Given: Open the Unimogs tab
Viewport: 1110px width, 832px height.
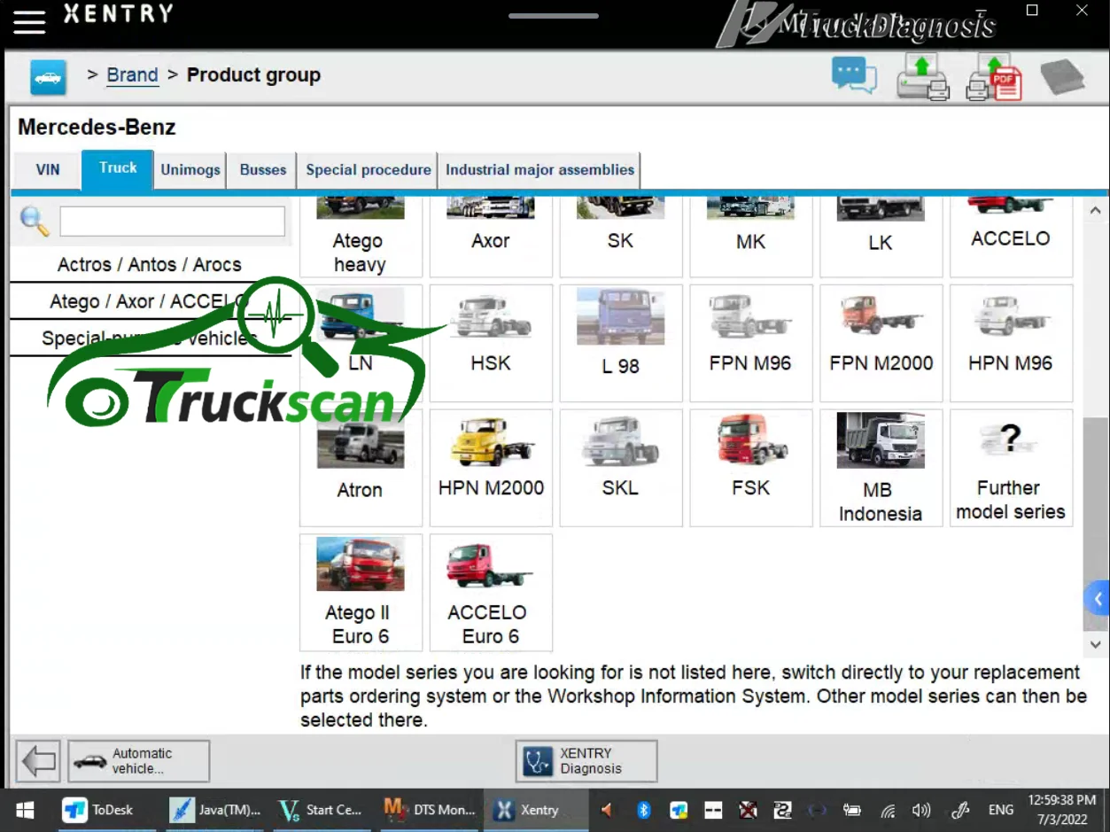Looking at the screenshot, I should [190, 170].
